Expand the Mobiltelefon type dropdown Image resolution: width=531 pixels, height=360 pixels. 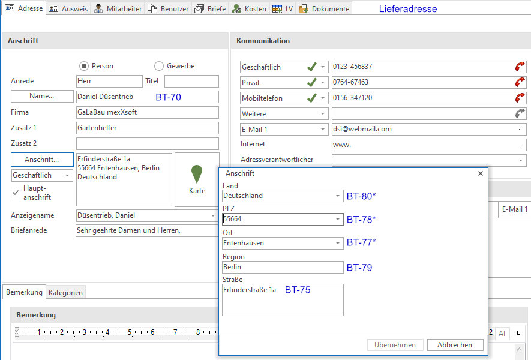323,98
